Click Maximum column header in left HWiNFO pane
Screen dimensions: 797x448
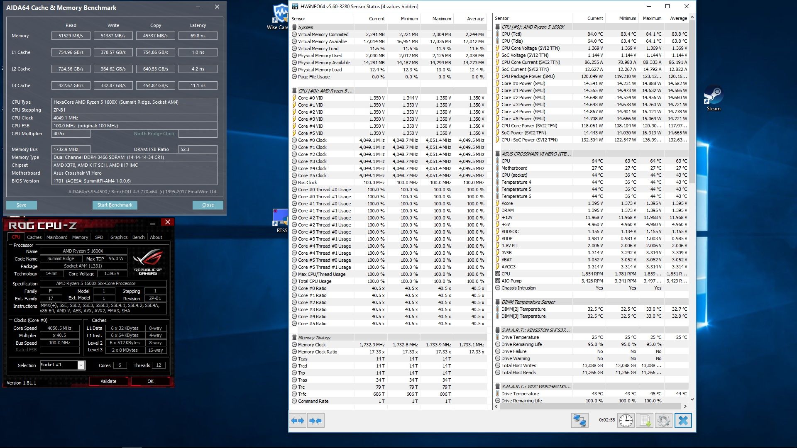tap(437, 19)
